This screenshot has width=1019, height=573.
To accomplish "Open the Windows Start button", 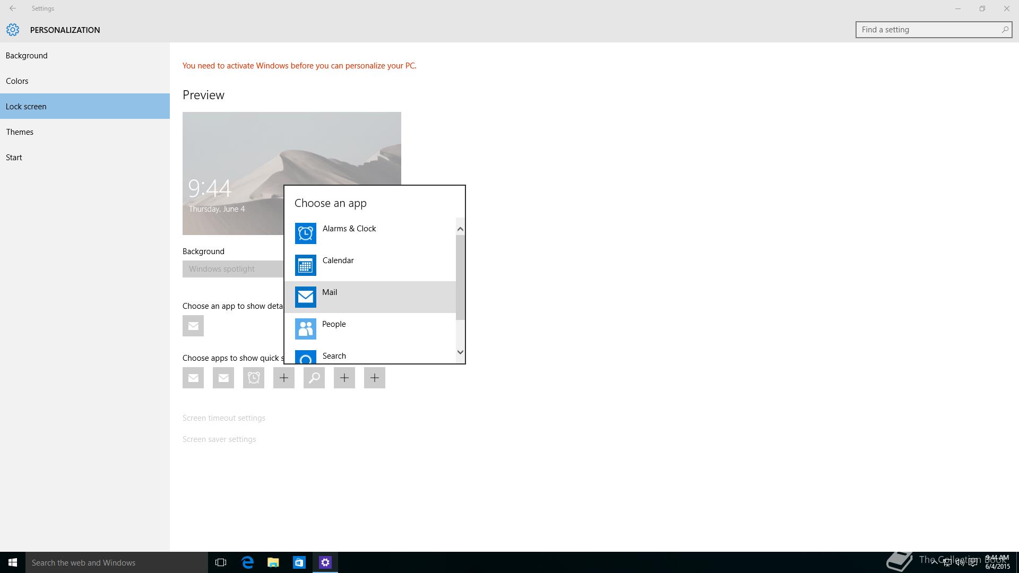I will pos(13,562).
